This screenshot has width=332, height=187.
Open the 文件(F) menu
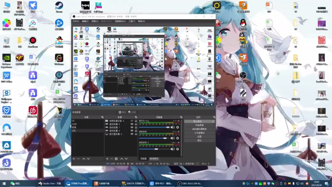pyautogui.click(x=76, y=22)
